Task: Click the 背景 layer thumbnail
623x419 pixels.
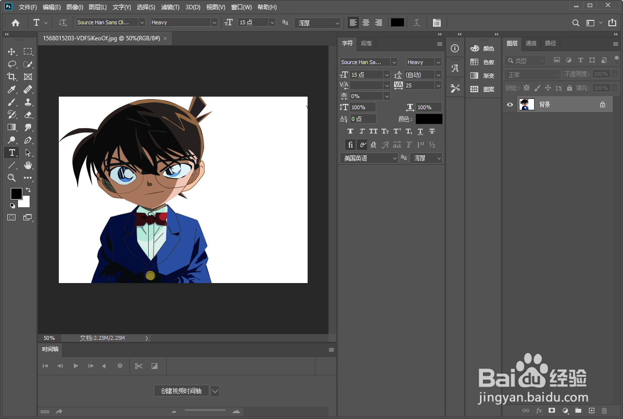Action: point(527,104)
